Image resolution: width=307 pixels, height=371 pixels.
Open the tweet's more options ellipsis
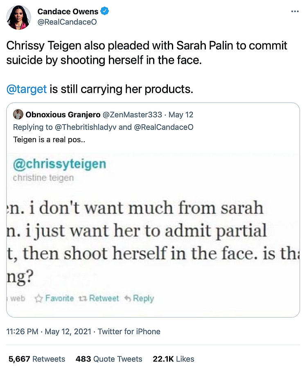(295, 11)
